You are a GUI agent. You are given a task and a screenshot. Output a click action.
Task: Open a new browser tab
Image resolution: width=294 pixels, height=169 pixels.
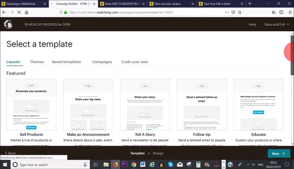coord(250,3)
